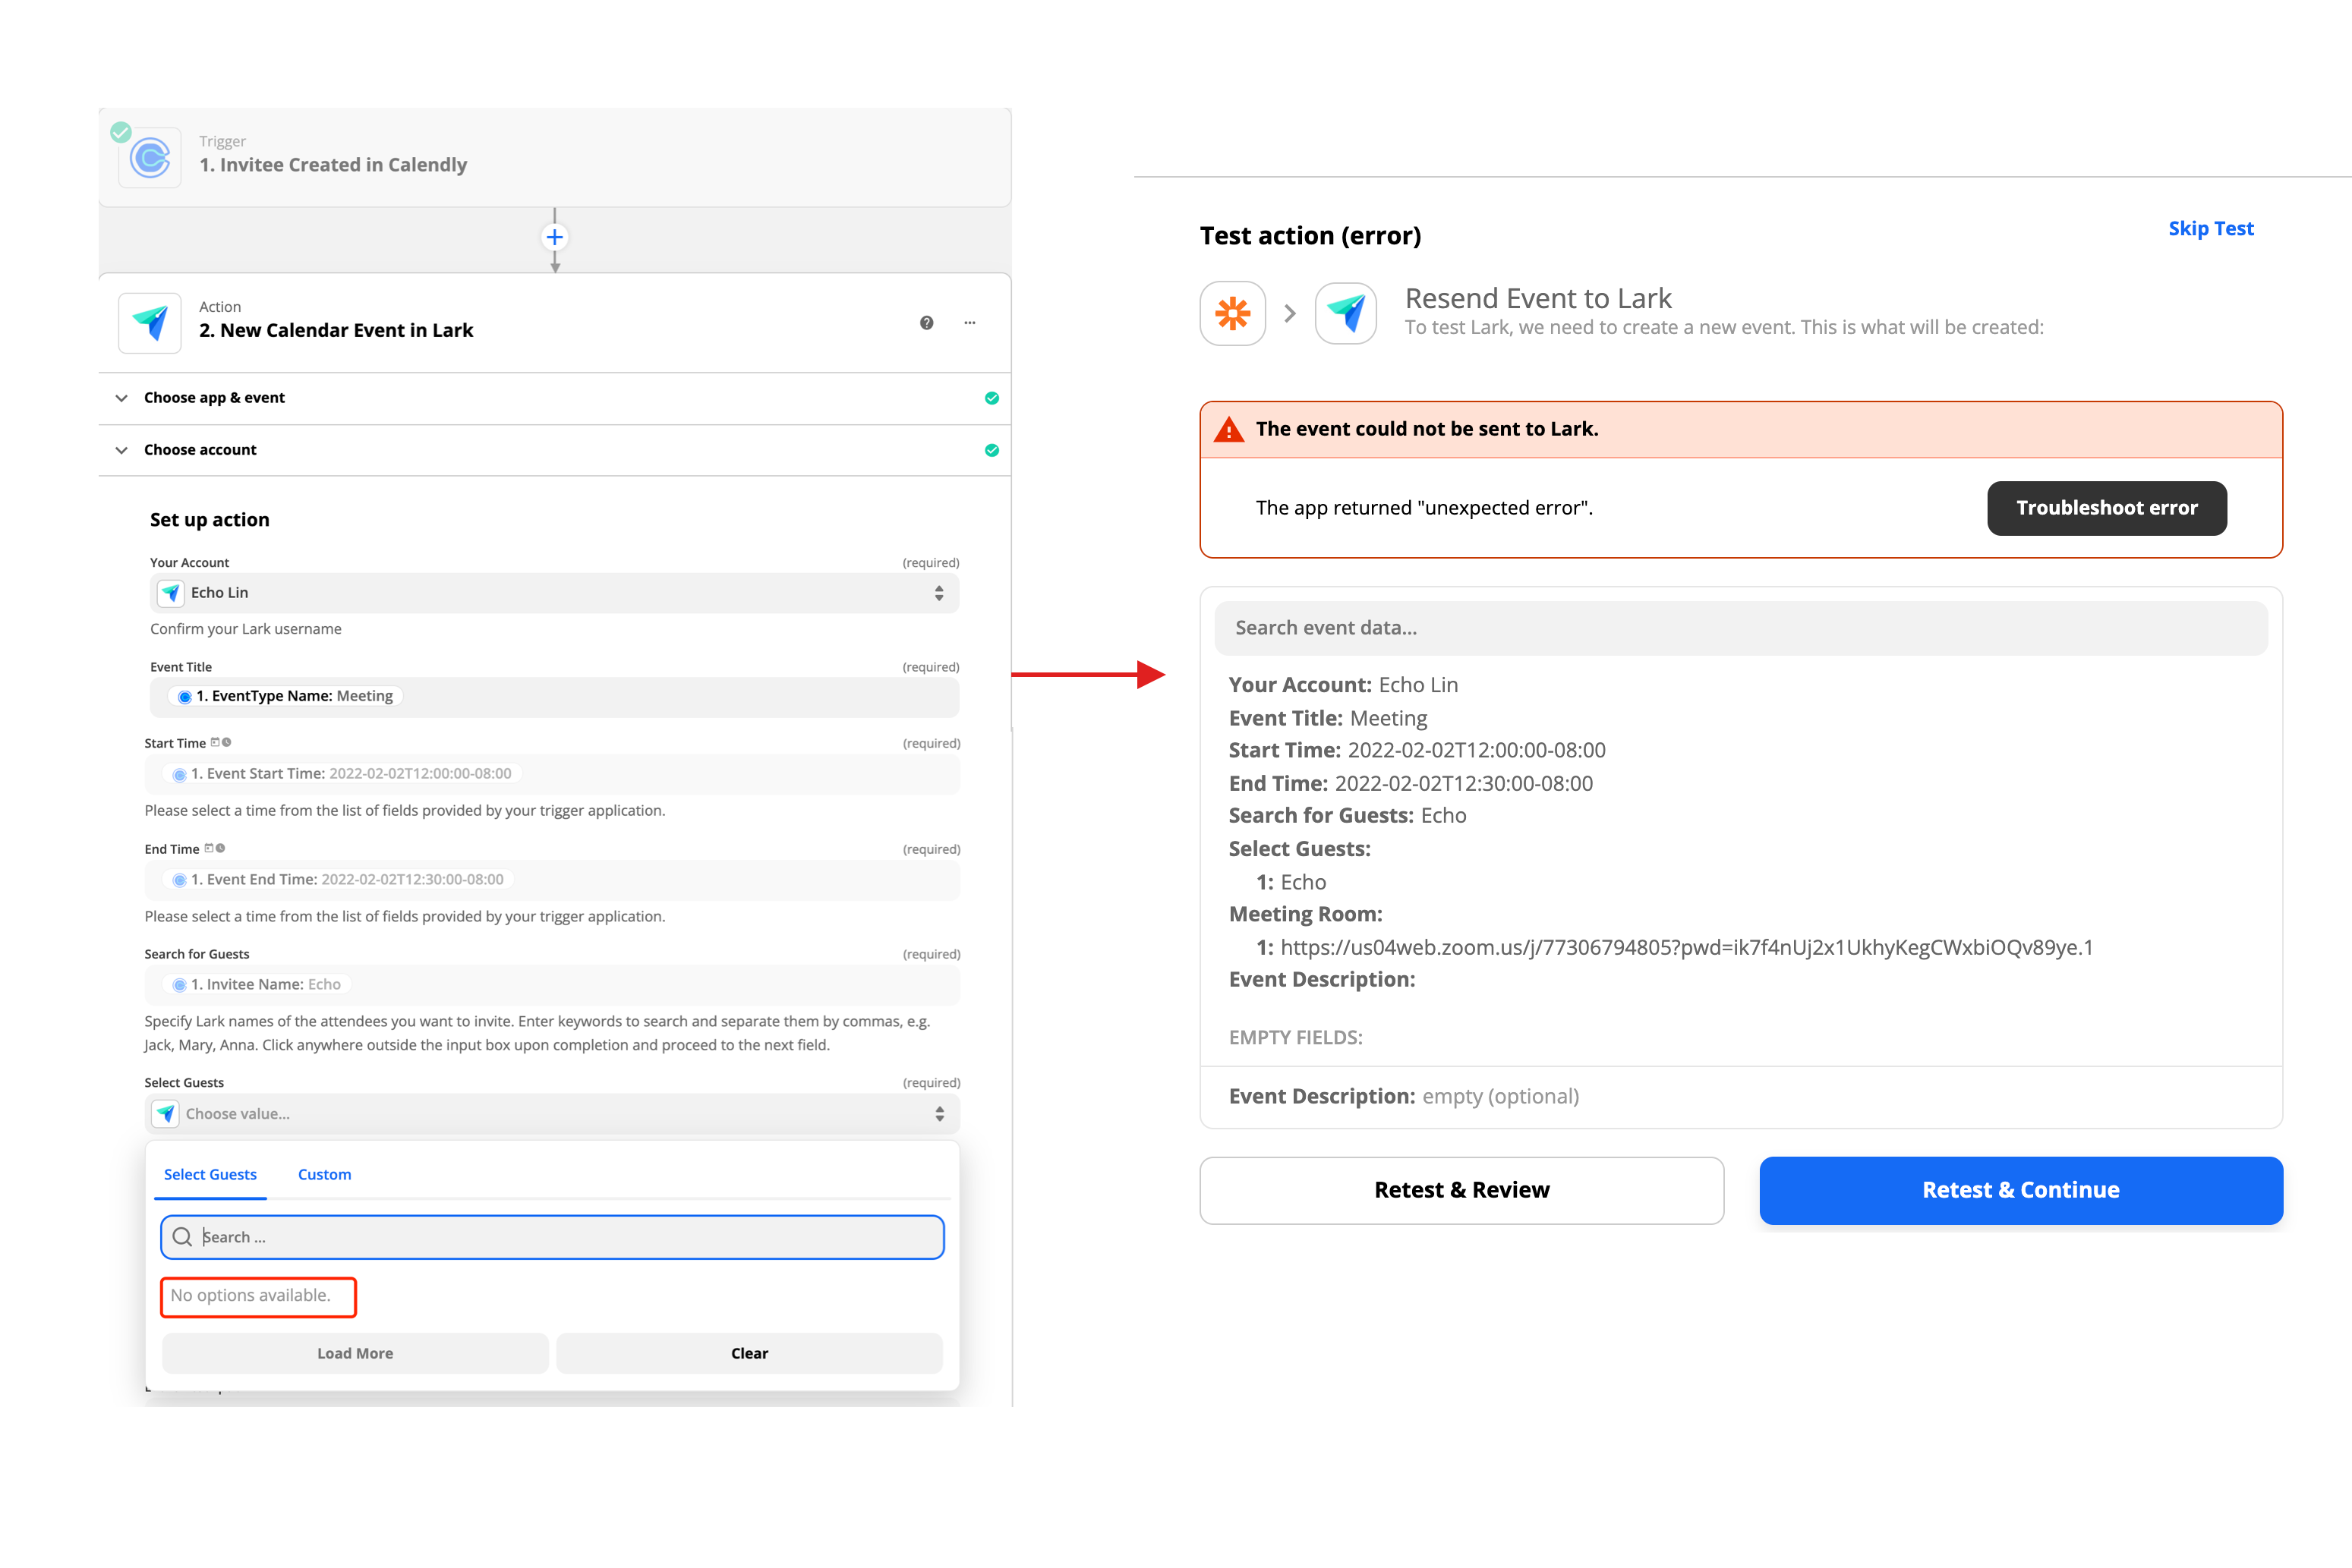Click 'No options available.' text

click(250, 1295)
